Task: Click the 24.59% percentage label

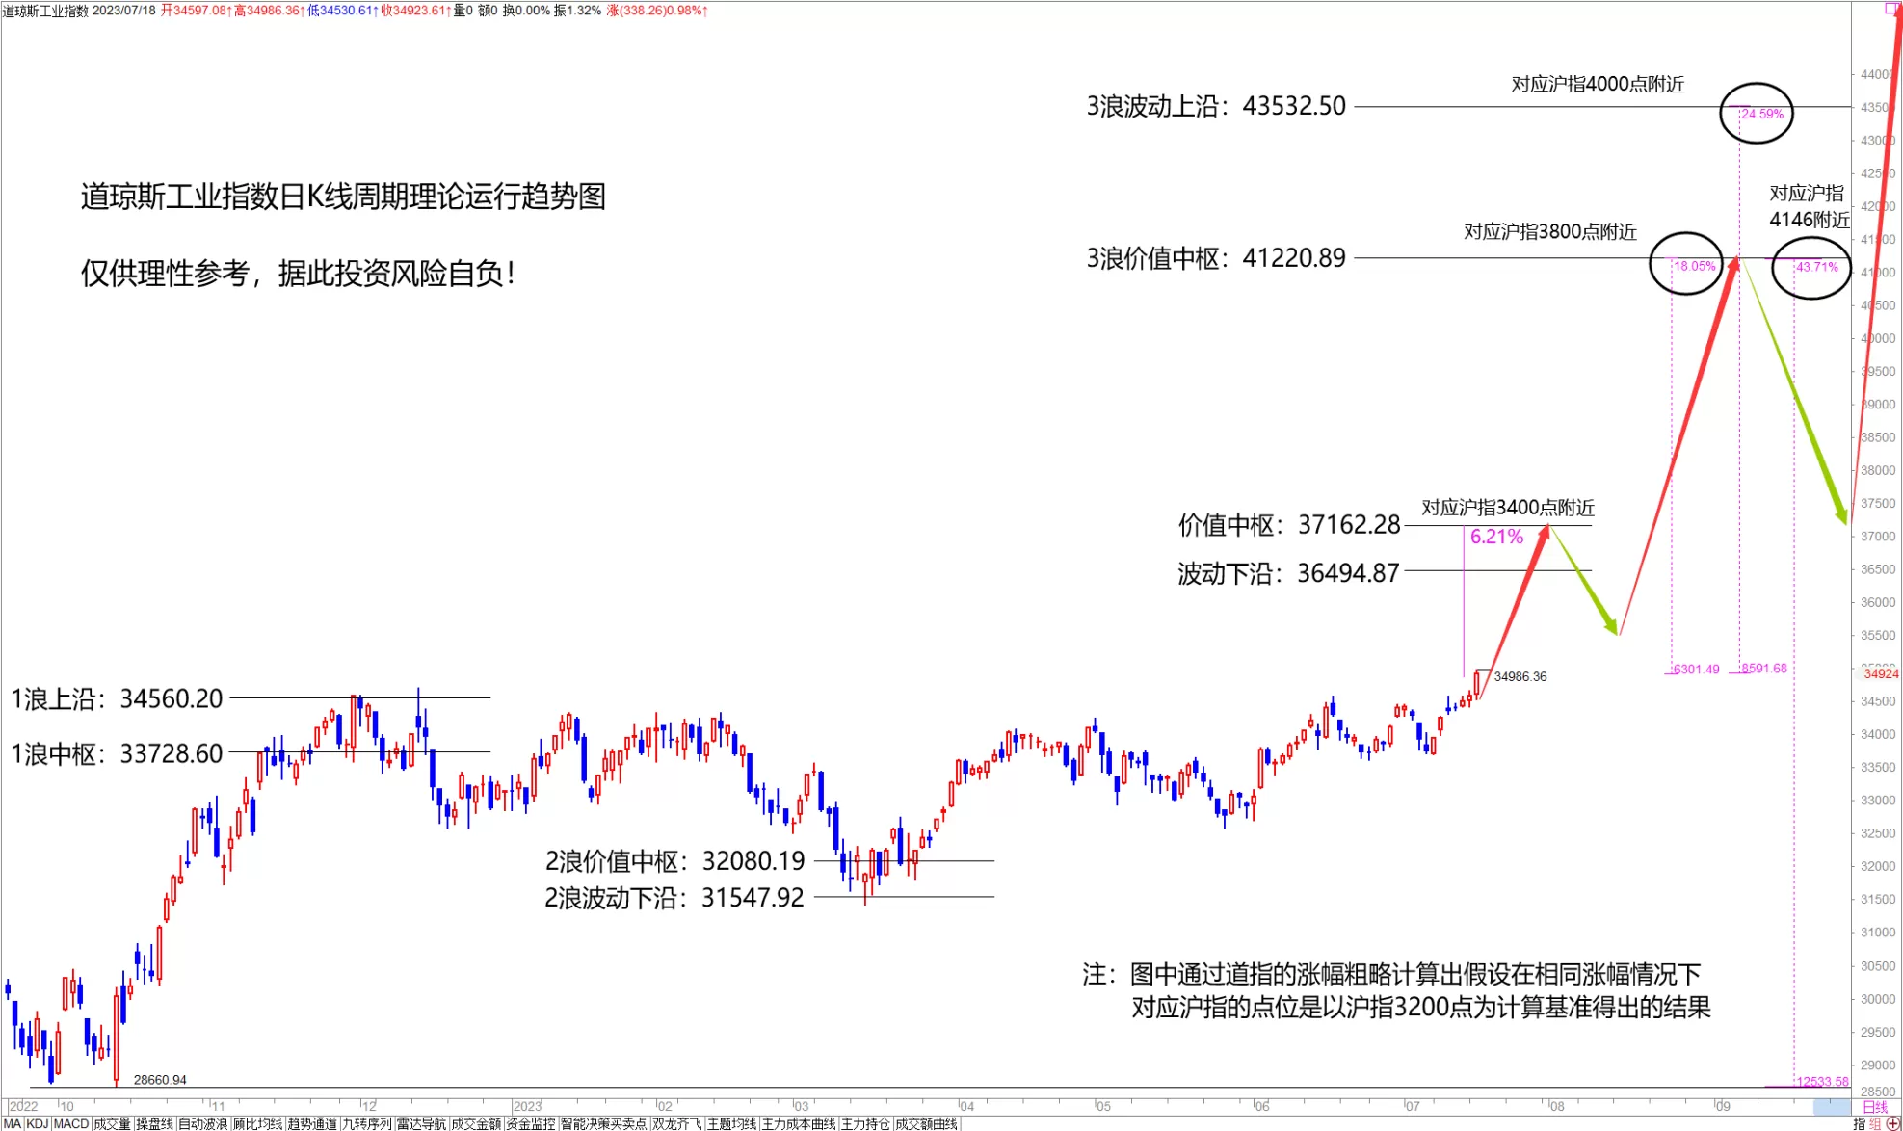Action: pyautogui.click(x=1762, y=114)
